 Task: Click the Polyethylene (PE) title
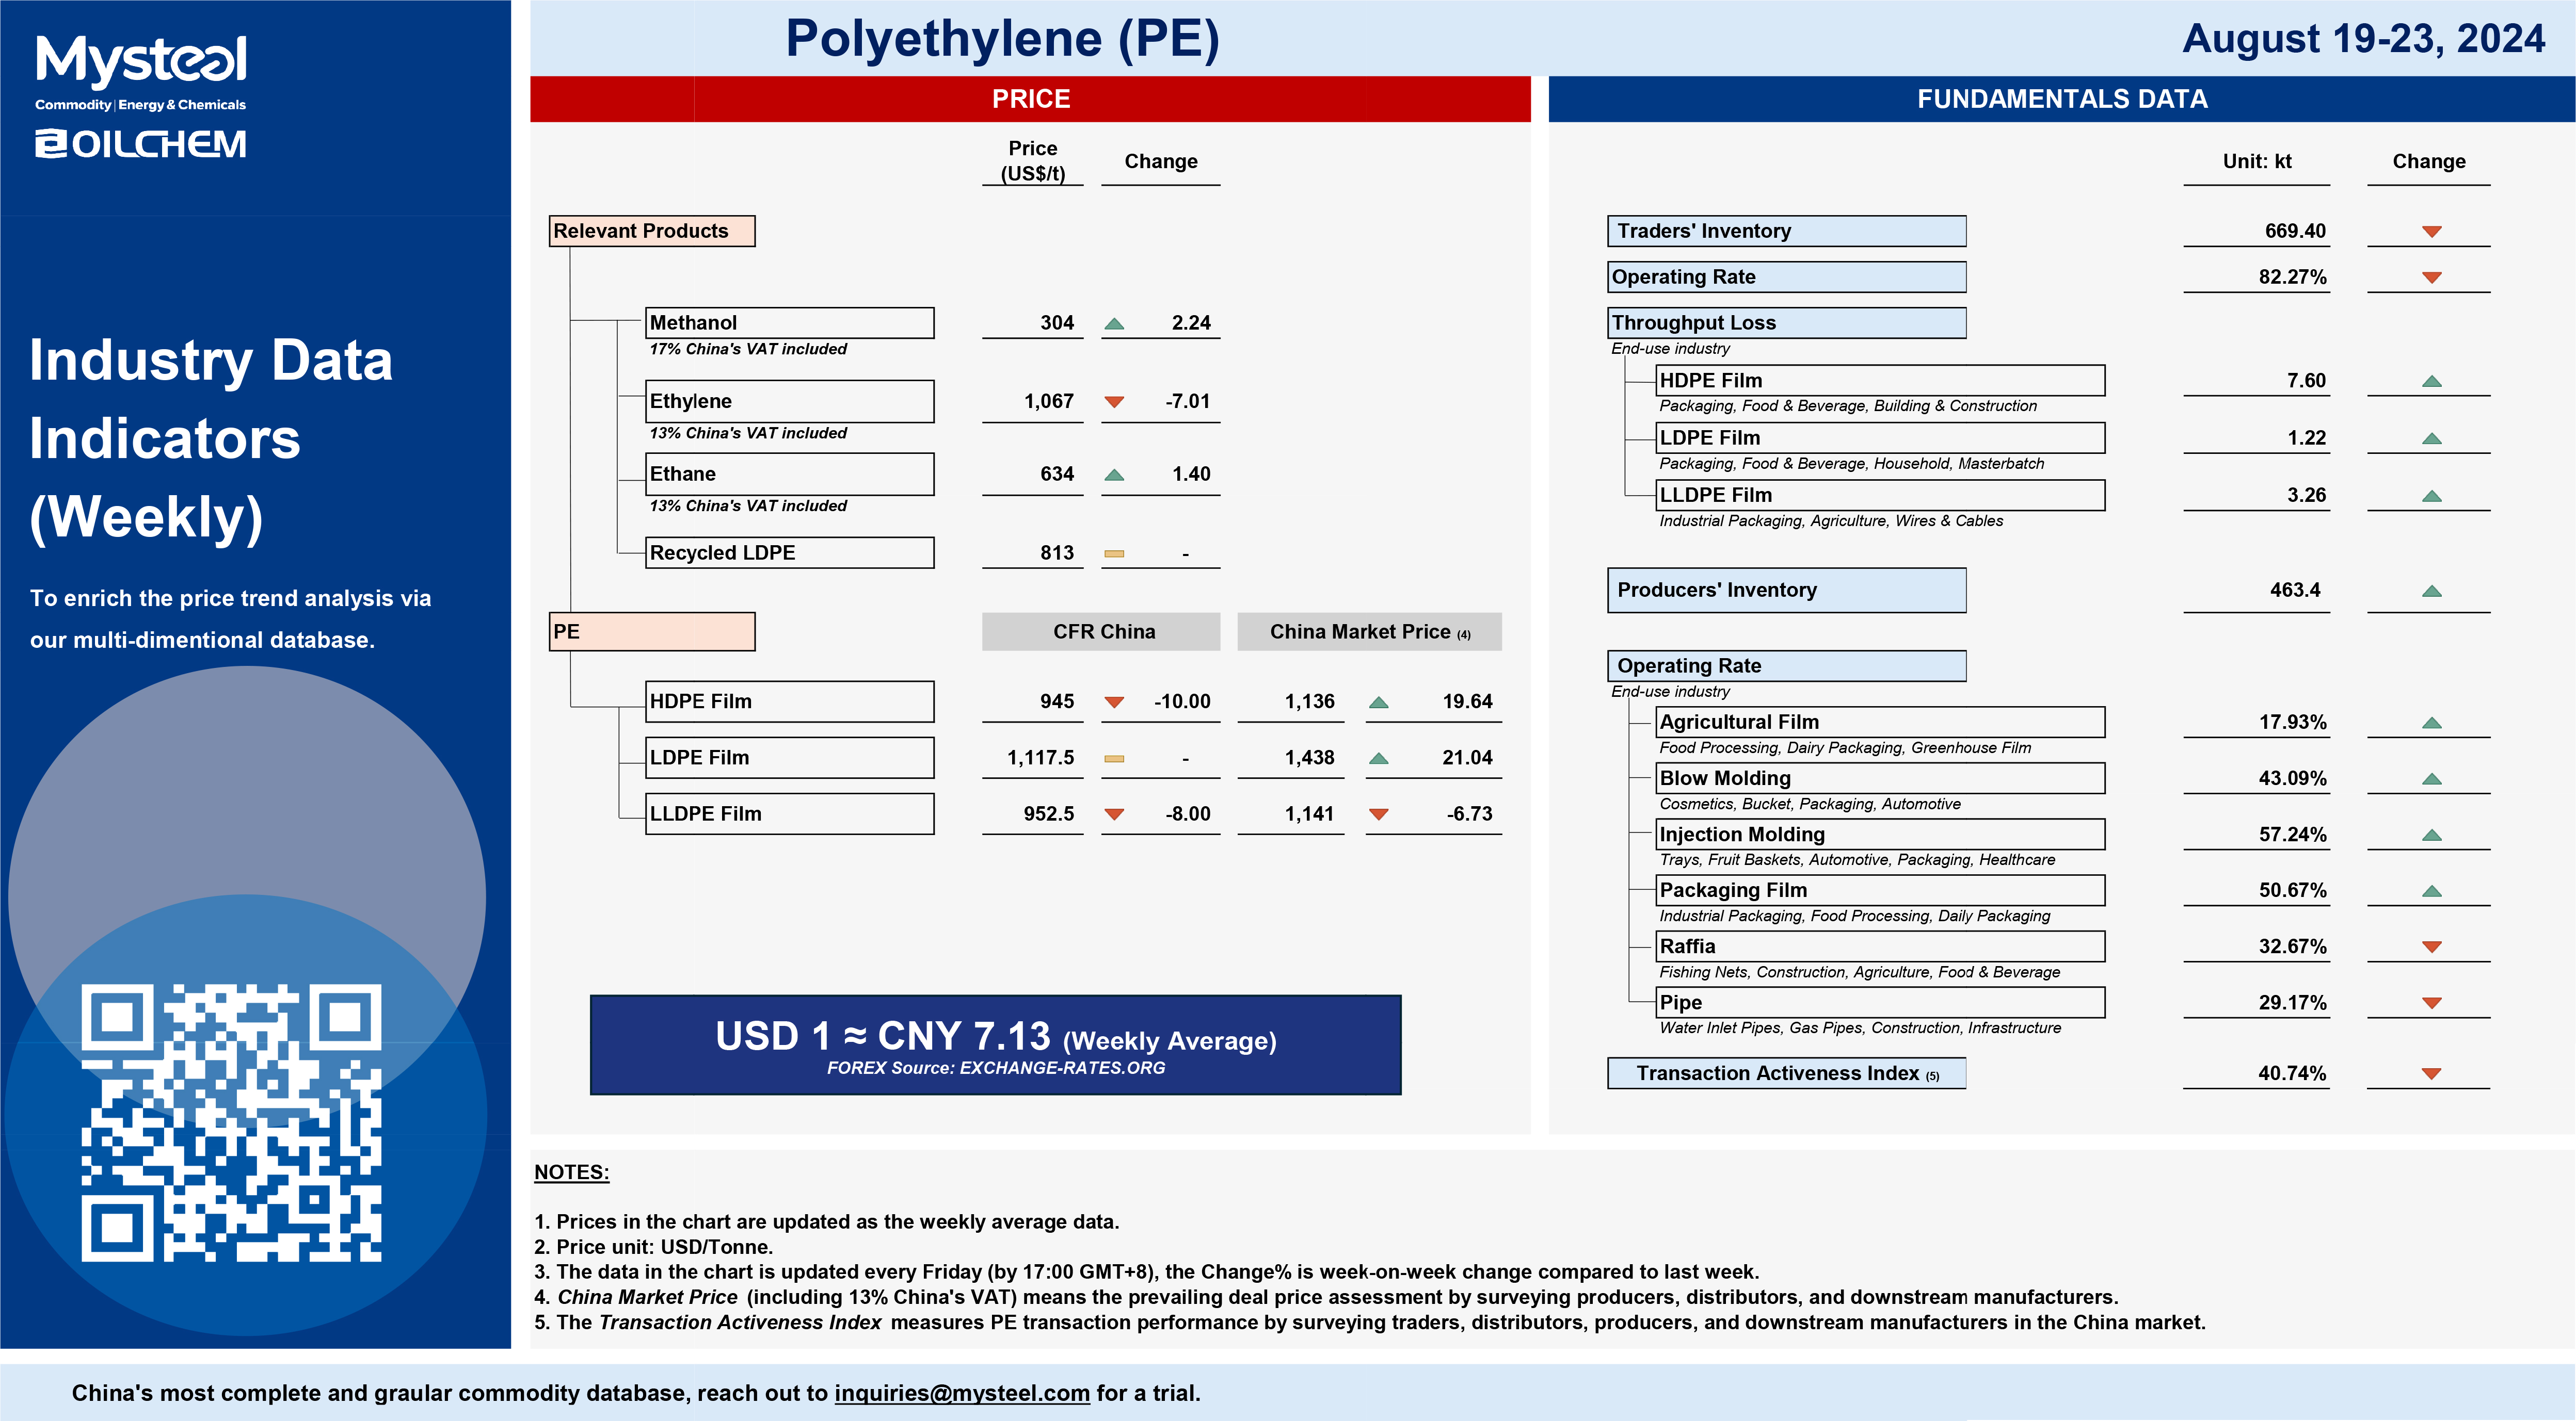pos(1002,39)
